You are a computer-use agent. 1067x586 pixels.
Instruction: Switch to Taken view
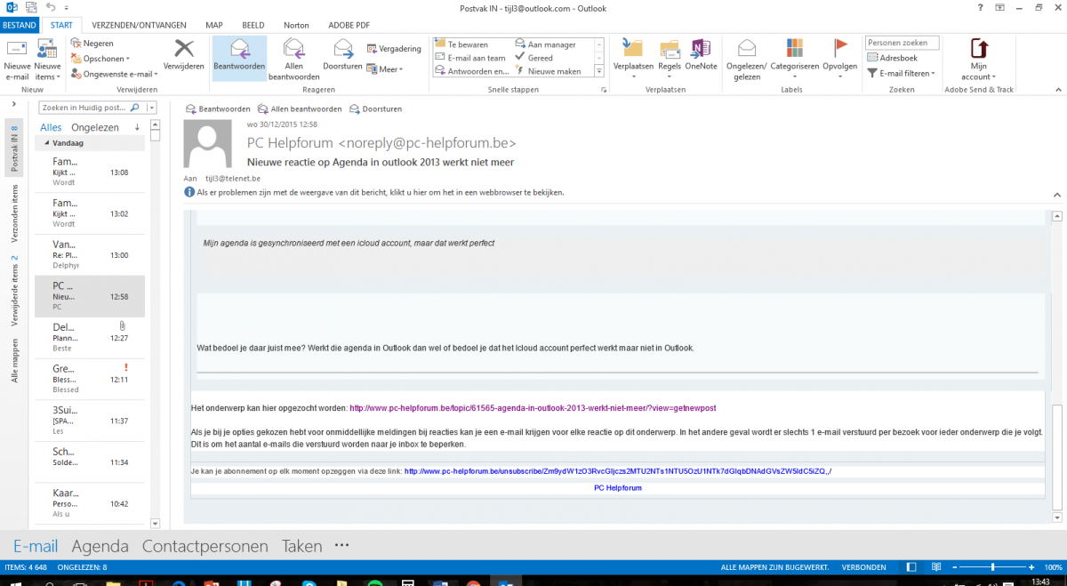(301, 546)
